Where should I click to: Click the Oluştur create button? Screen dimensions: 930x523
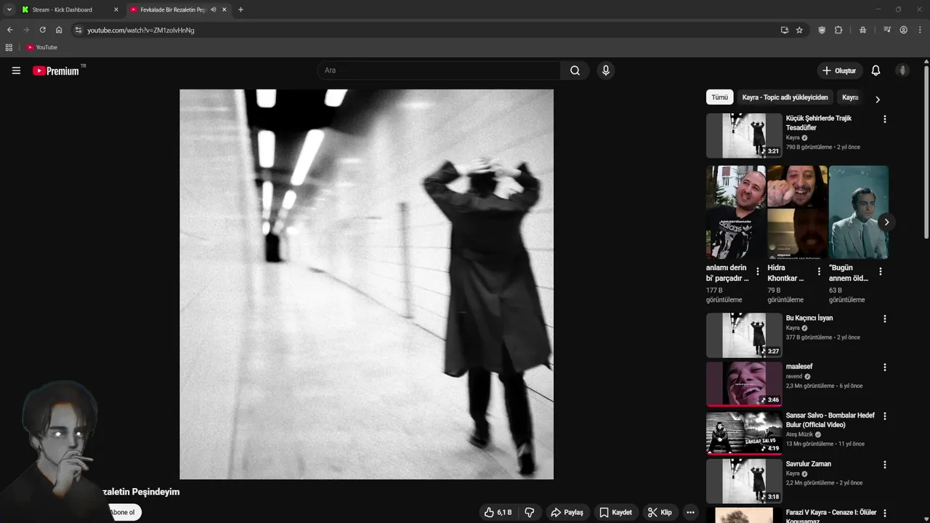pos(839,70)
